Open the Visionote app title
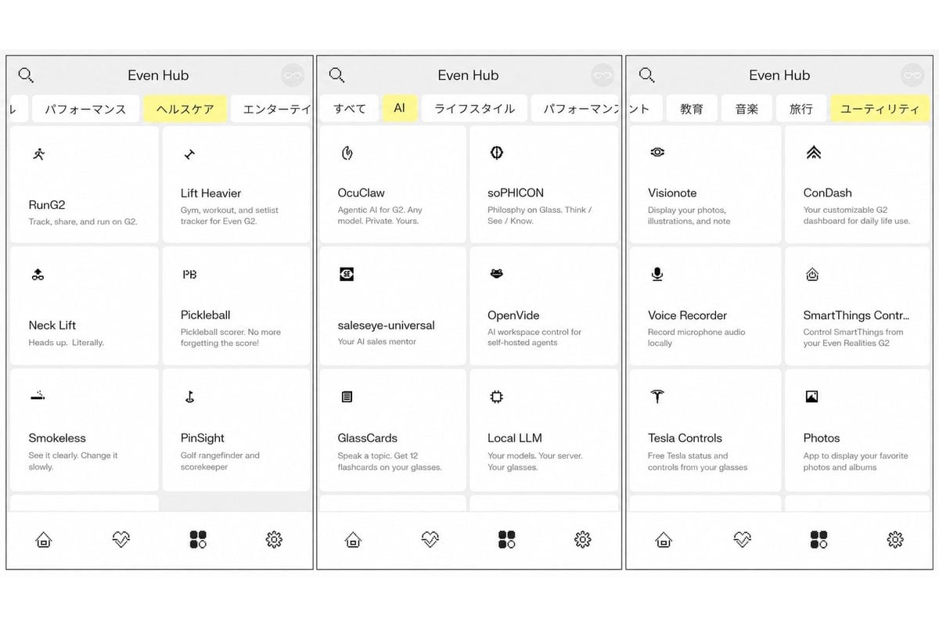 (x=672, y=192)
